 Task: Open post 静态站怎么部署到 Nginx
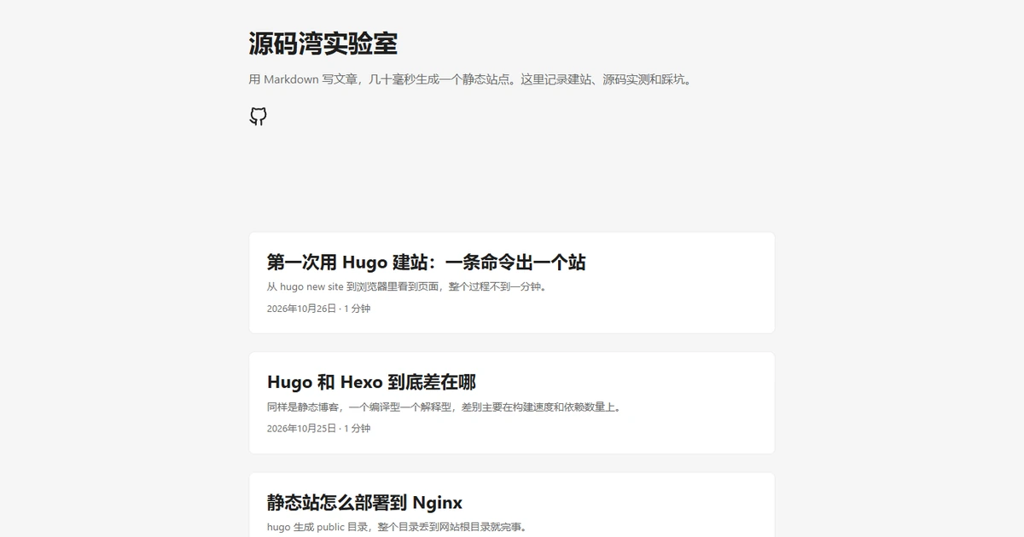tap(365, 502)
